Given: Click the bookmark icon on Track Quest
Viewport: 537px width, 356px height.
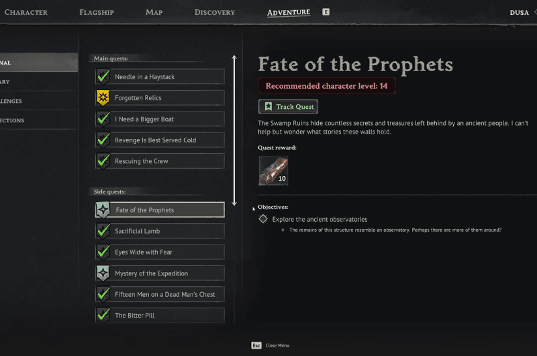Looking at the screenshot, I should click(x=268, y=107).
